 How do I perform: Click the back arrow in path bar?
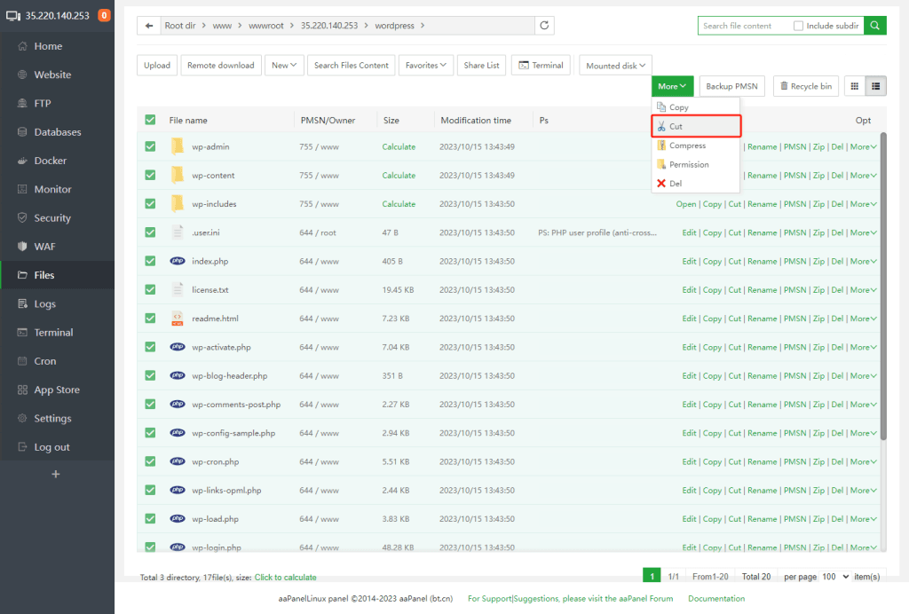pos(148,26)
